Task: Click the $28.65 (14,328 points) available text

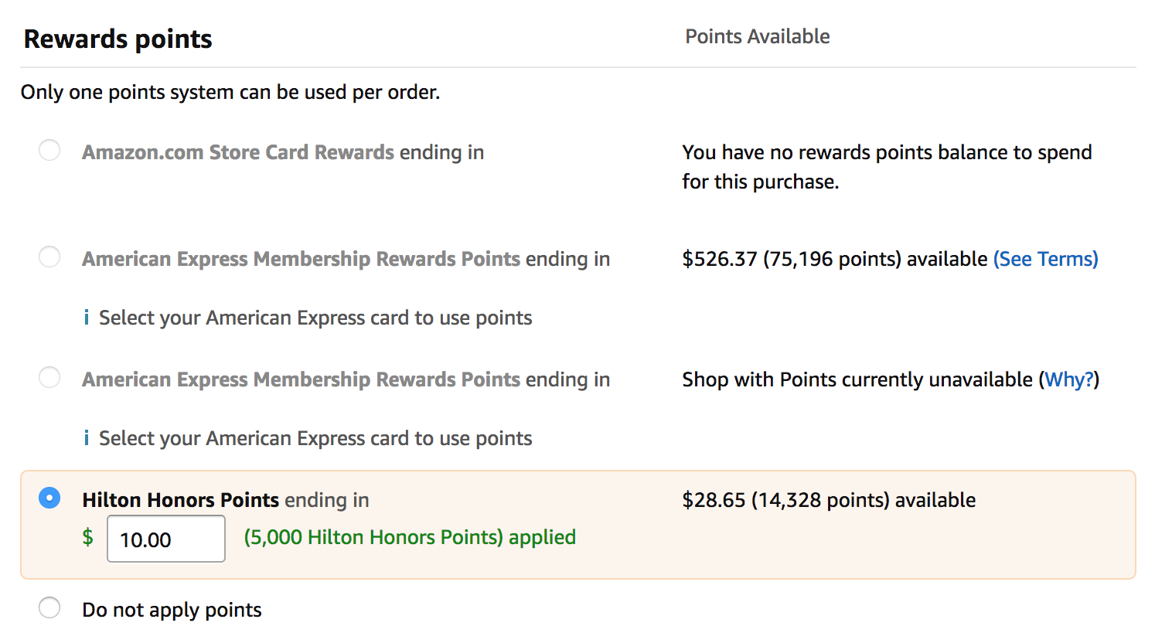Action: tap(829, 500)
